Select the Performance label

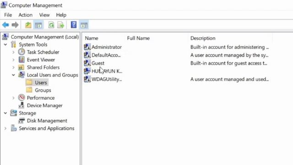tap(41, 98)
